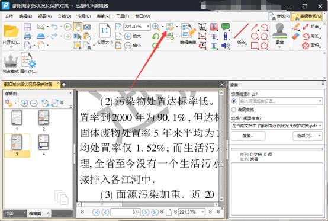Go to previous view with green arrow
Viewport: 328px width, 221px height.
pos(67,27)
